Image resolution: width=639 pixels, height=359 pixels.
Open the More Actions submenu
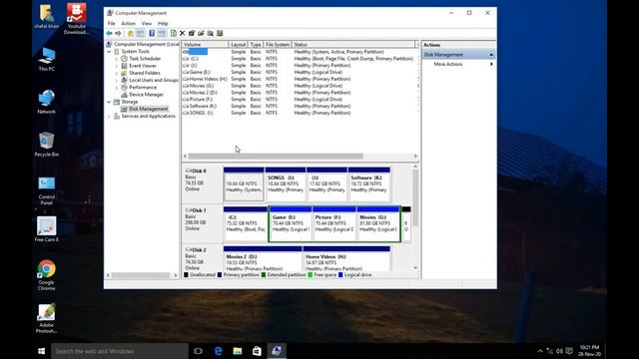tap(459, 64)
